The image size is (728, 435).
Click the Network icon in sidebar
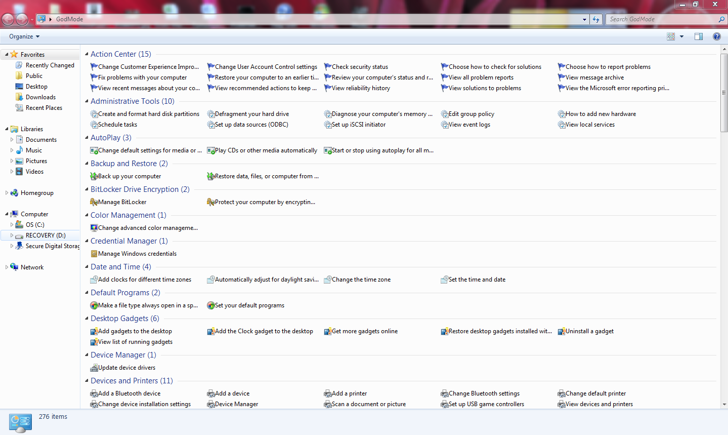14,267
